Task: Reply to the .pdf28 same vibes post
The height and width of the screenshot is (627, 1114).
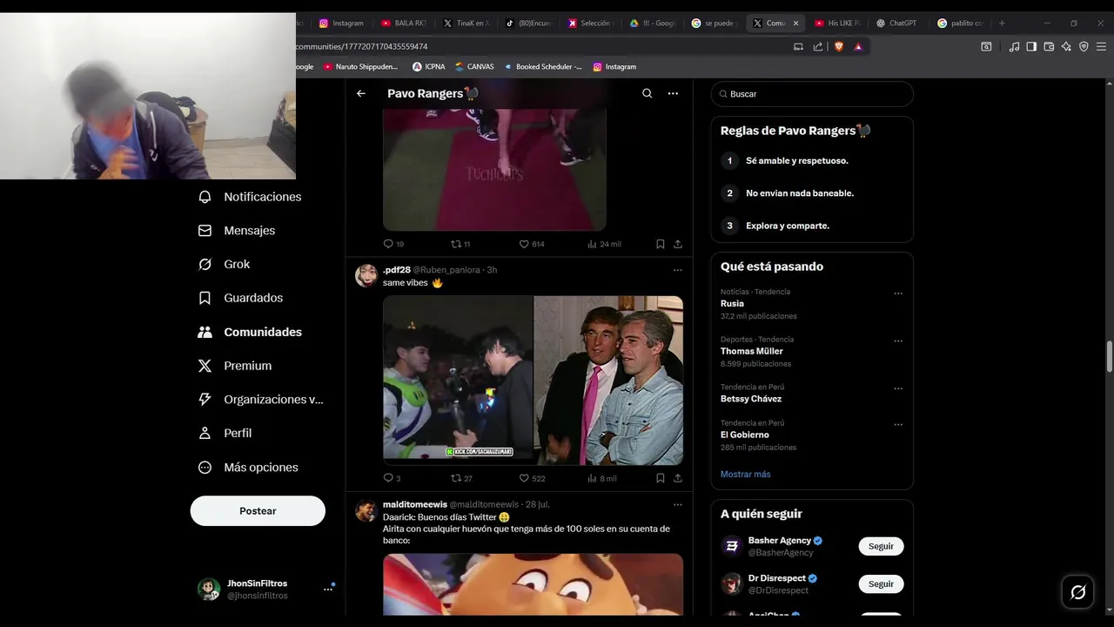Action: pyautogui.click(x=393, y=478)
